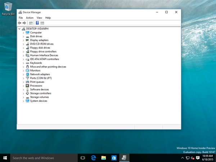Click the Floppy disk drives icon

click(28, 48)
